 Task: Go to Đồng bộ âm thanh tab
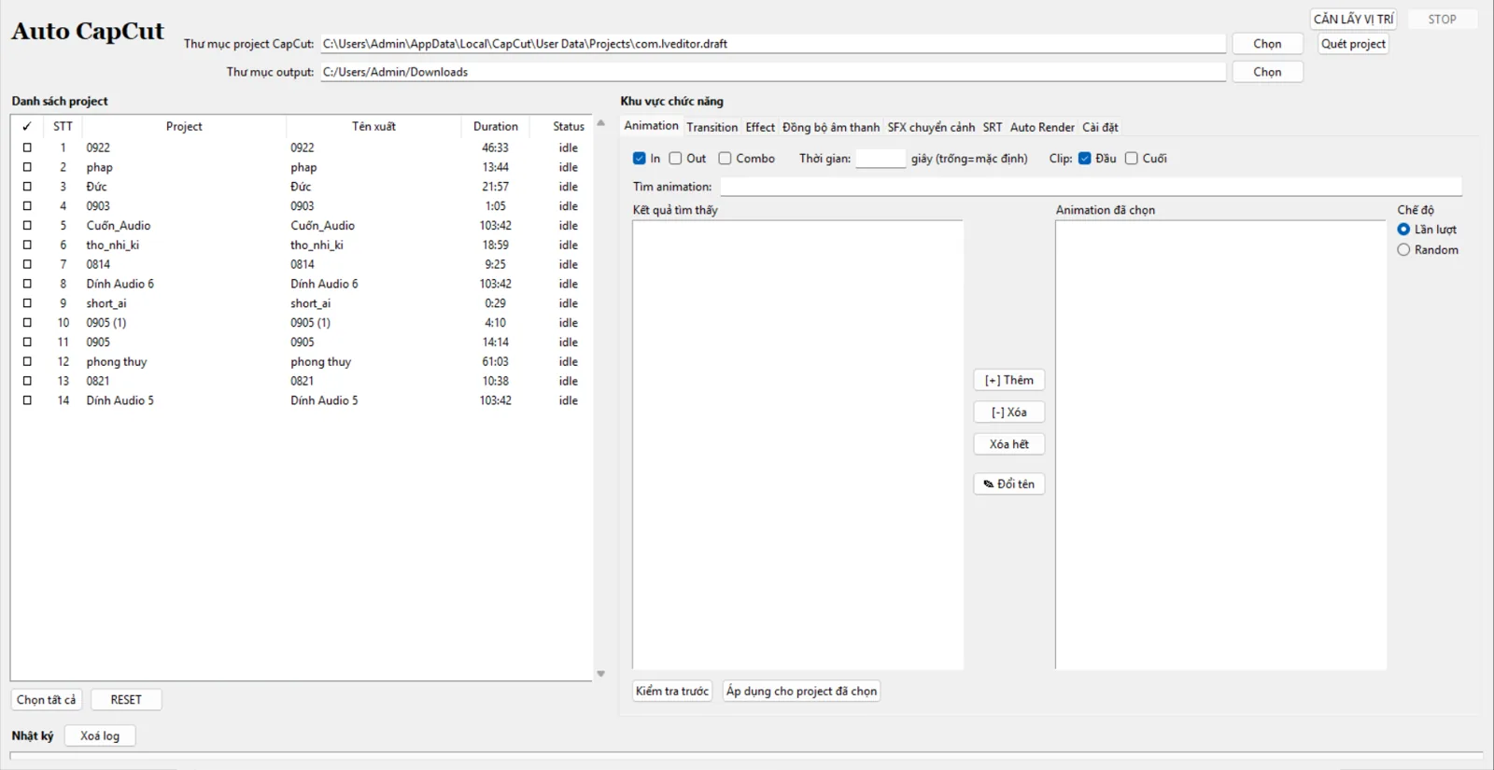tap(831, 127)
